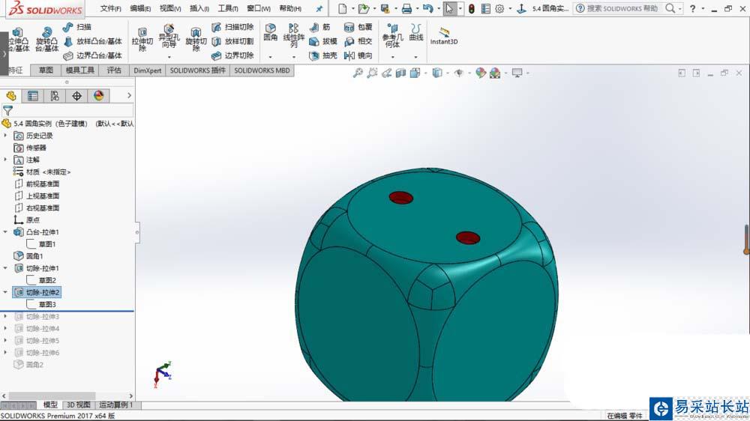Collapse the 切除-拉伸1 feature
This screenshot has height=421, width=750.
pos(5,268)
